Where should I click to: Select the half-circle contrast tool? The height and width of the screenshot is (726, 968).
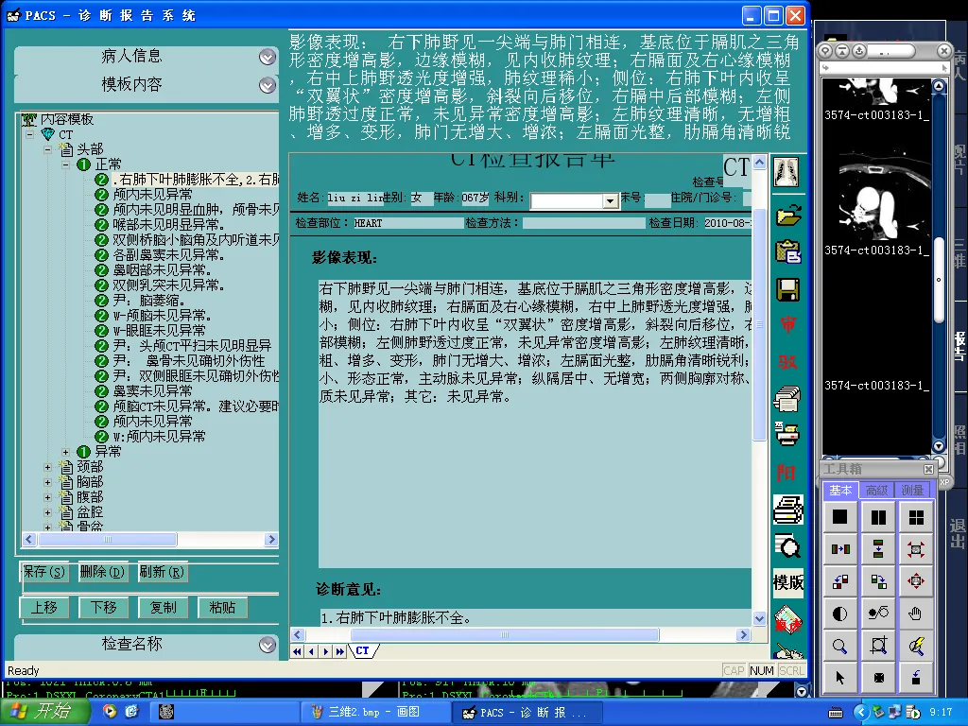[x=839, y=613]
